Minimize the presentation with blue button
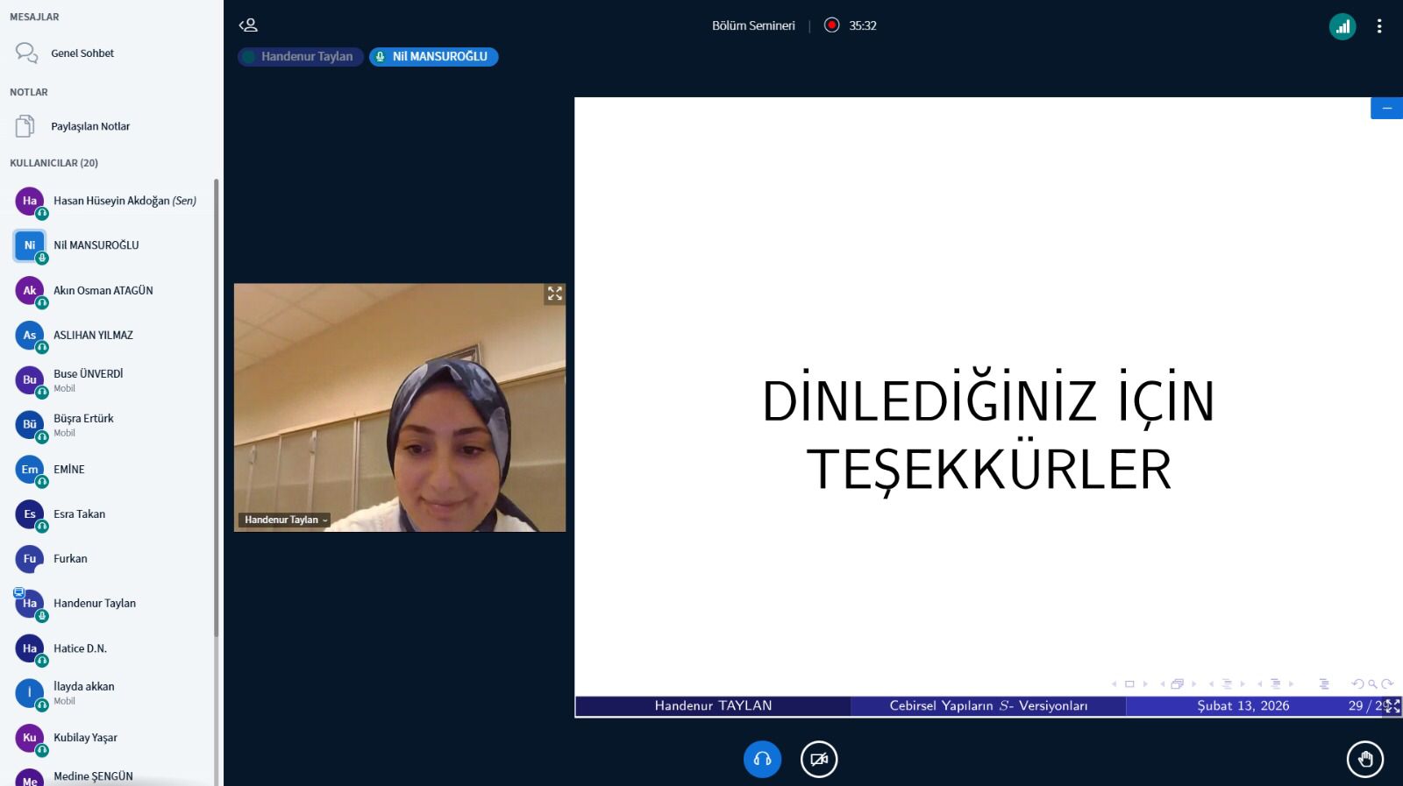 [x=1386, y=108]
